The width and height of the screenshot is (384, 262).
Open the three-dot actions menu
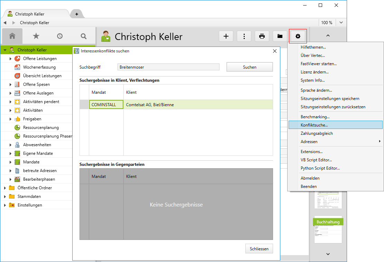(244, 36)
